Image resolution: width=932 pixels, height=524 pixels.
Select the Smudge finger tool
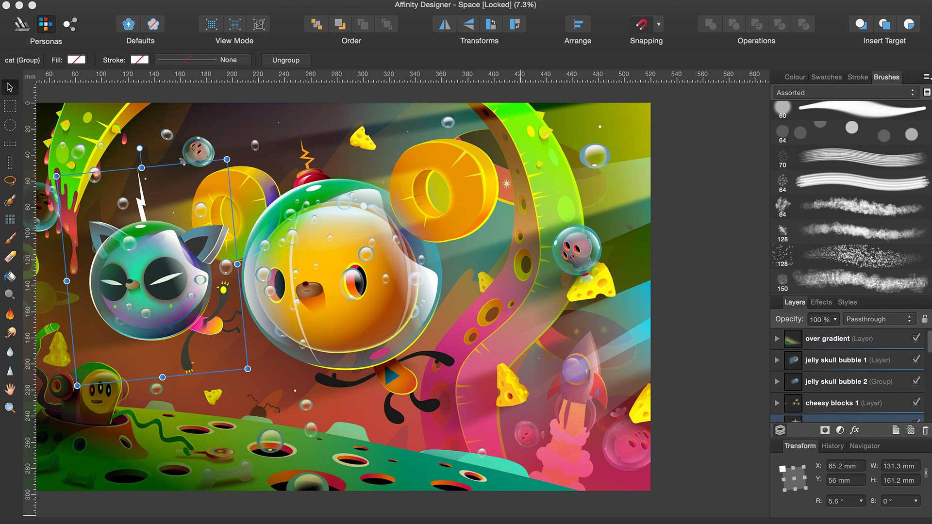click(10, 333)
